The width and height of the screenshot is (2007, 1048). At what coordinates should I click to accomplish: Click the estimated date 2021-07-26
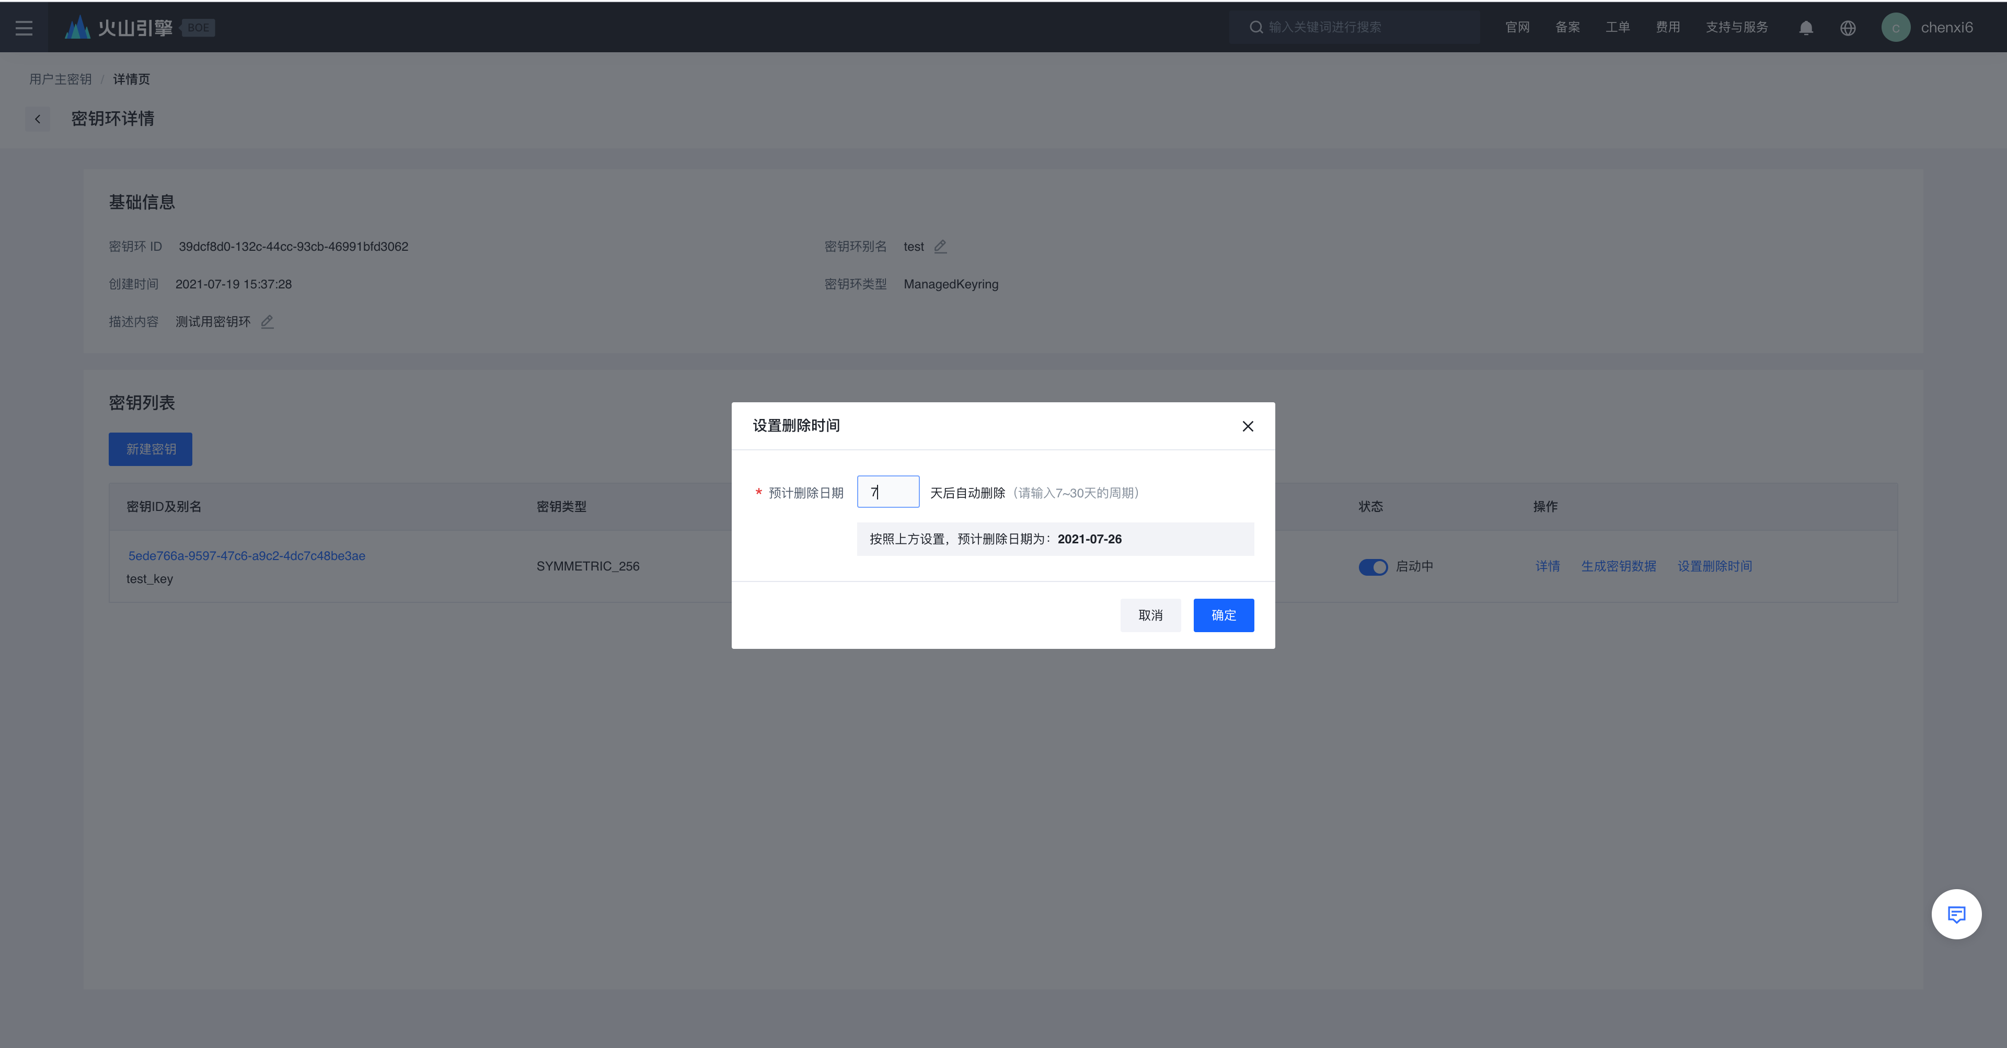tap(1090, 539)
